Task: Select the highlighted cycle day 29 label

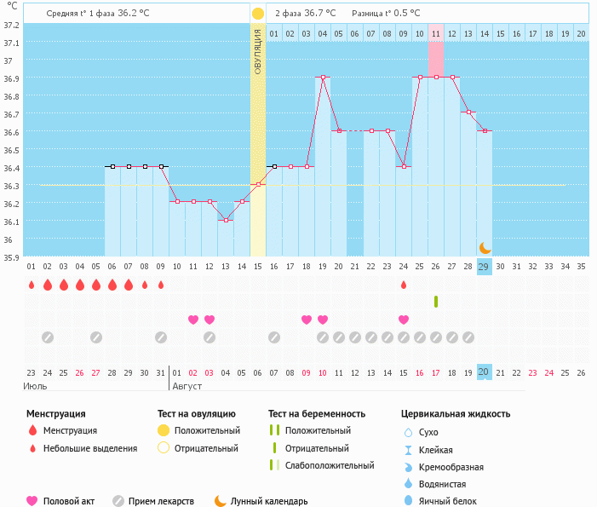Action: (485, 267)
